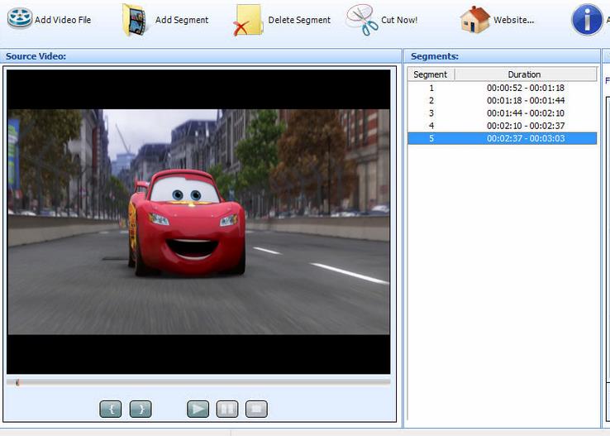Click the blue info icon in toolbar
This screenshot has height=436, width=610.
click(x=587, y=20)
